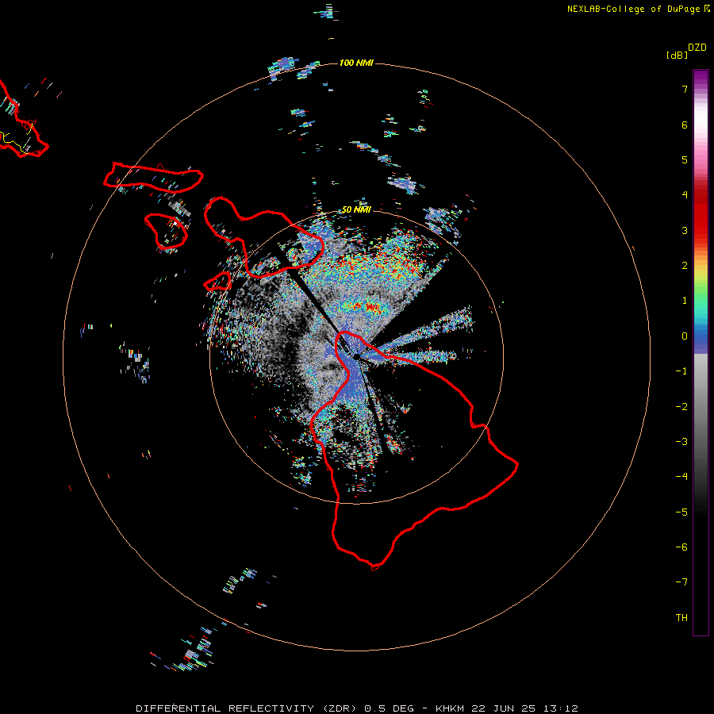
Task: Select the 6 dB scale label
Action: point(685,125)
